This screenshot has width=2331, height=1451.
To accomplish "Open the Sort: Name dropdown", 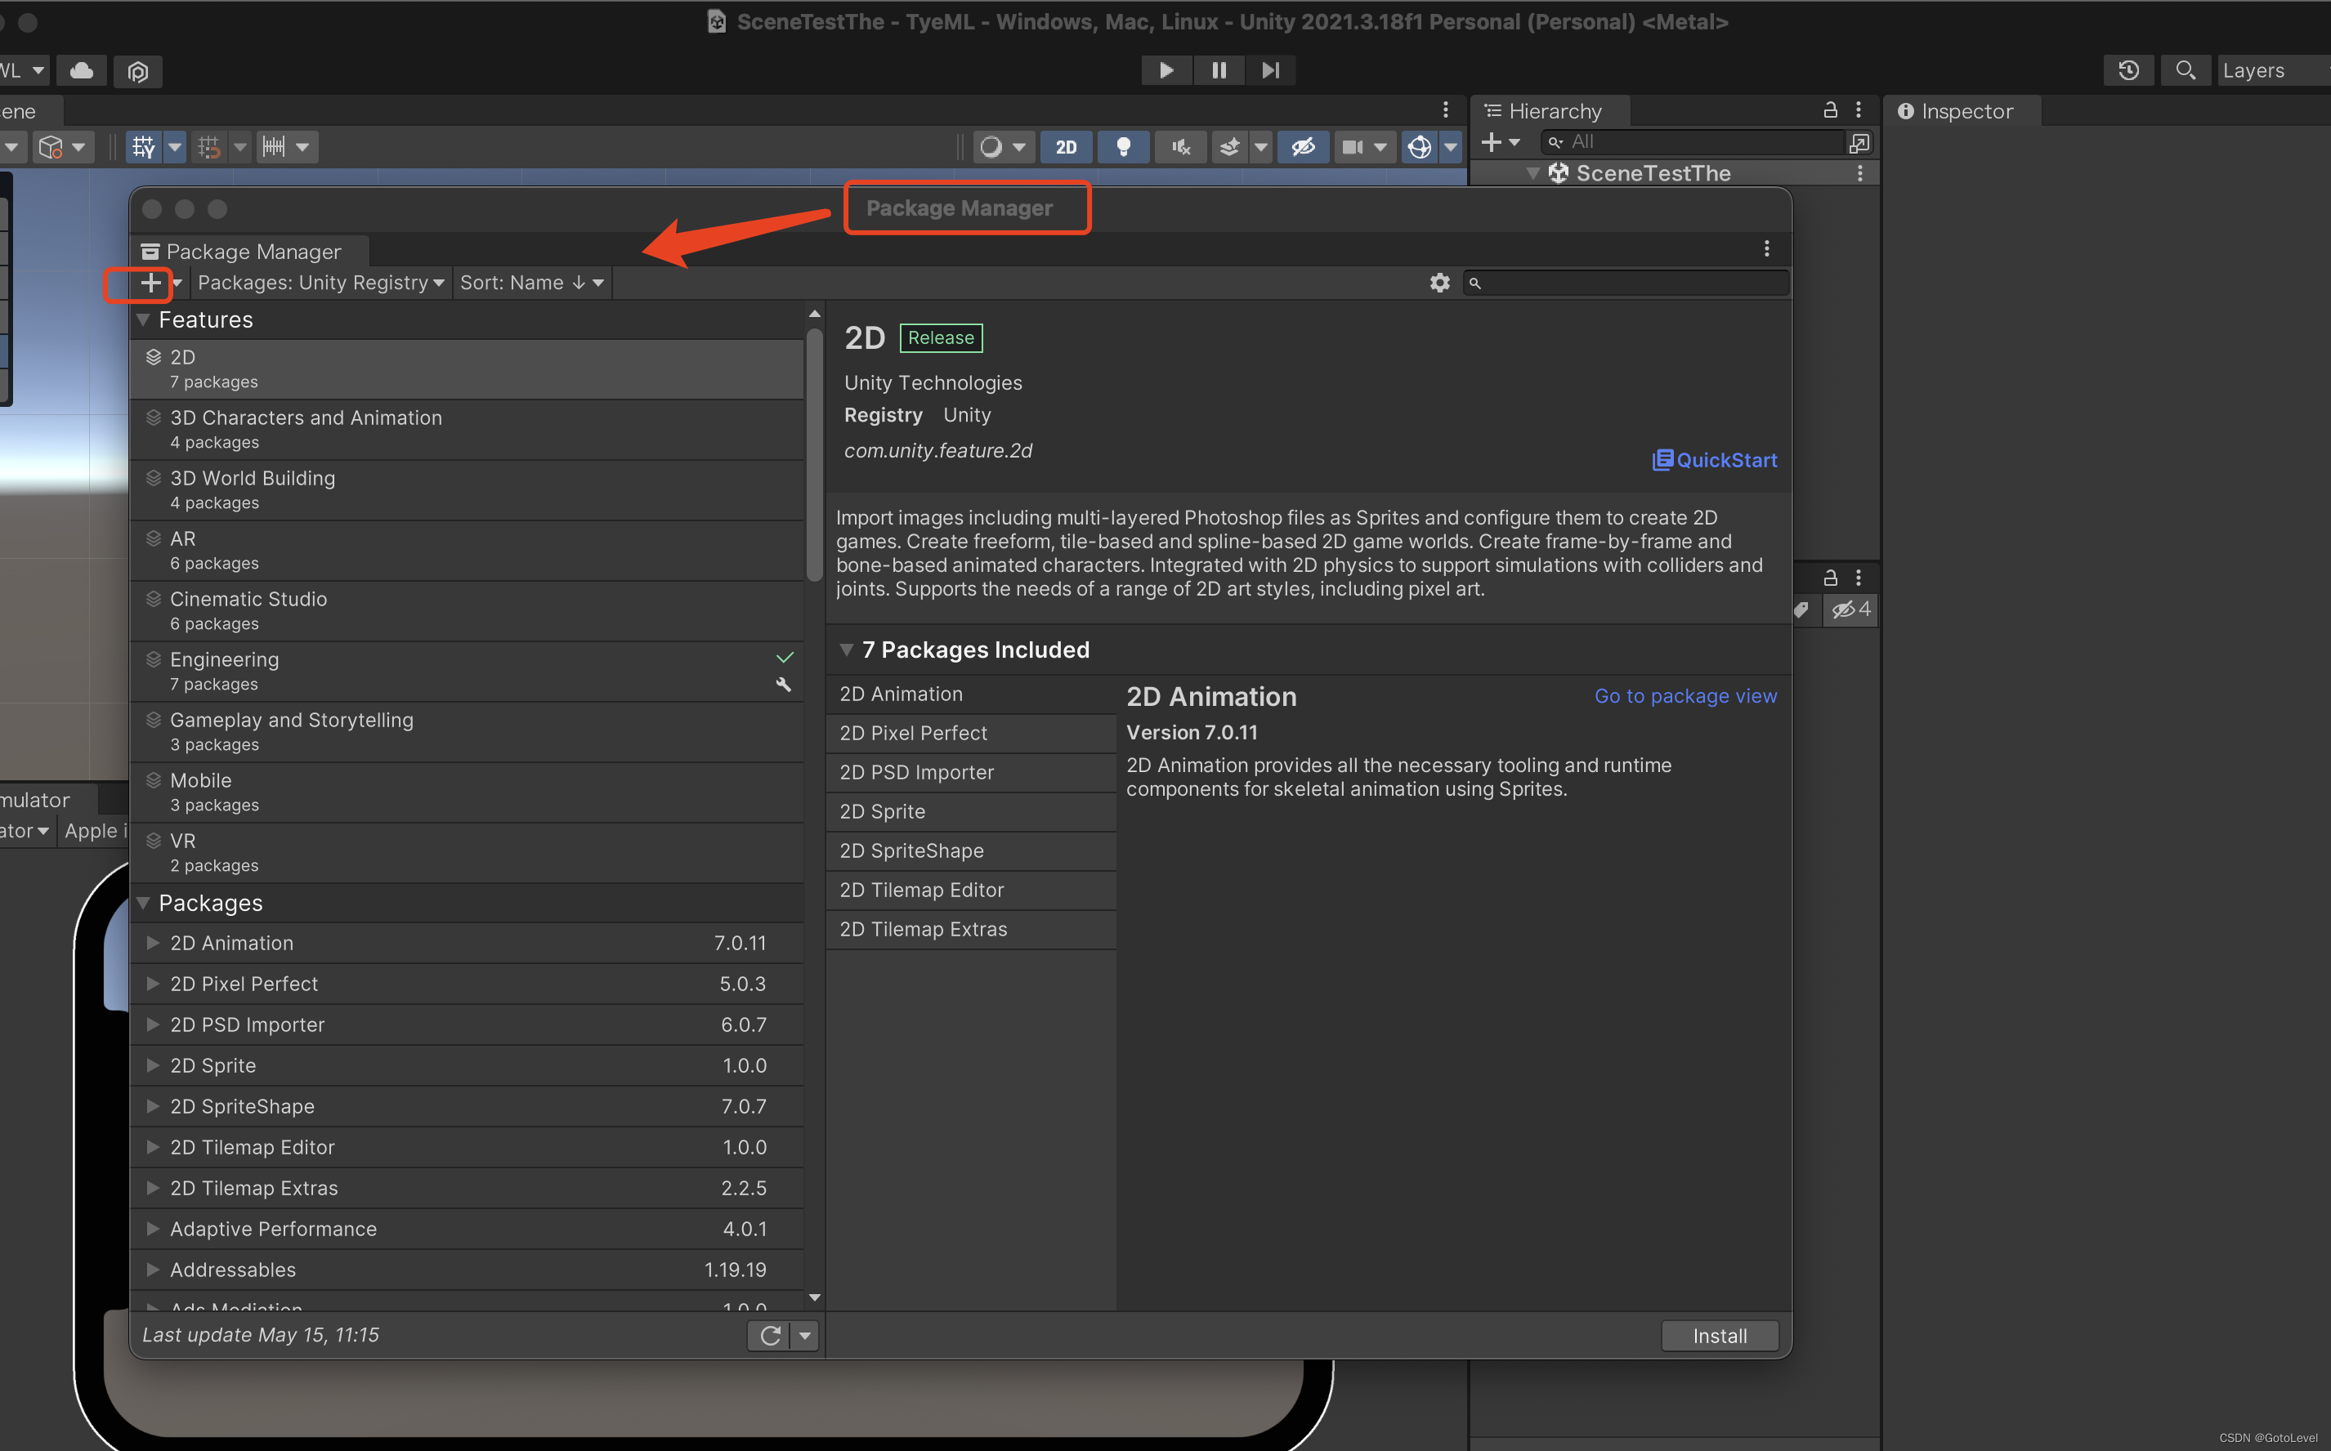I will tap(531, 284).
